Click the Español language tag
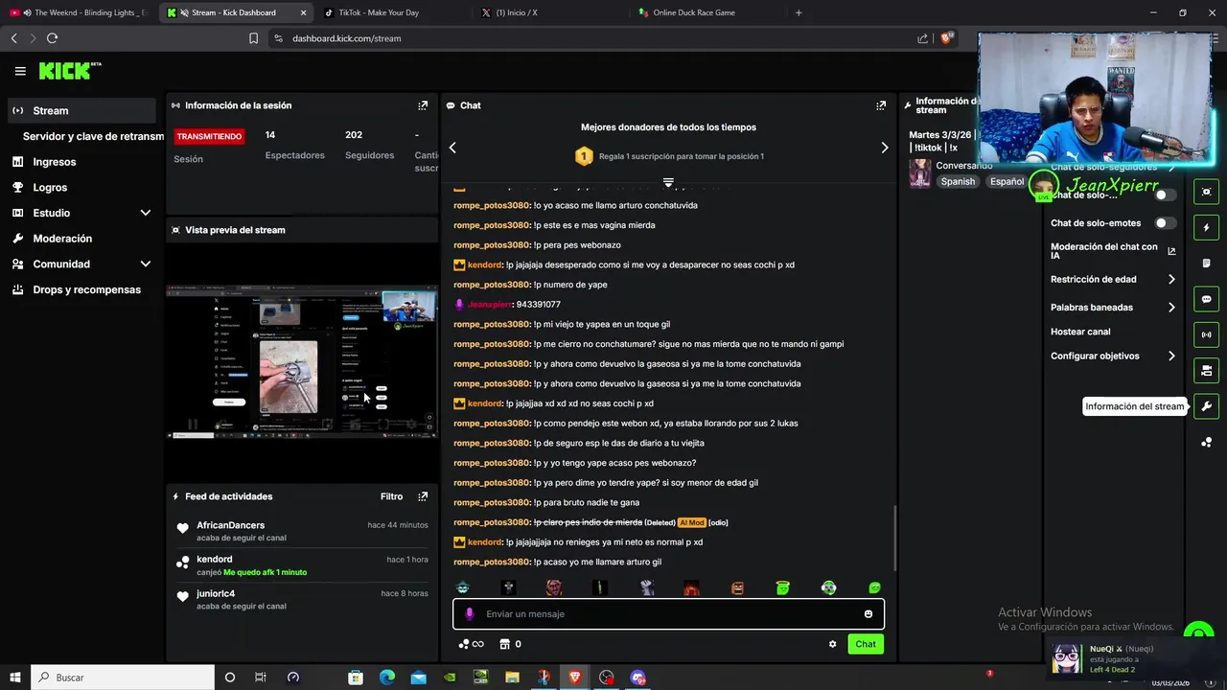Image resolution: width=1227 pixels, height=690 pixels. pos(1007,182)
